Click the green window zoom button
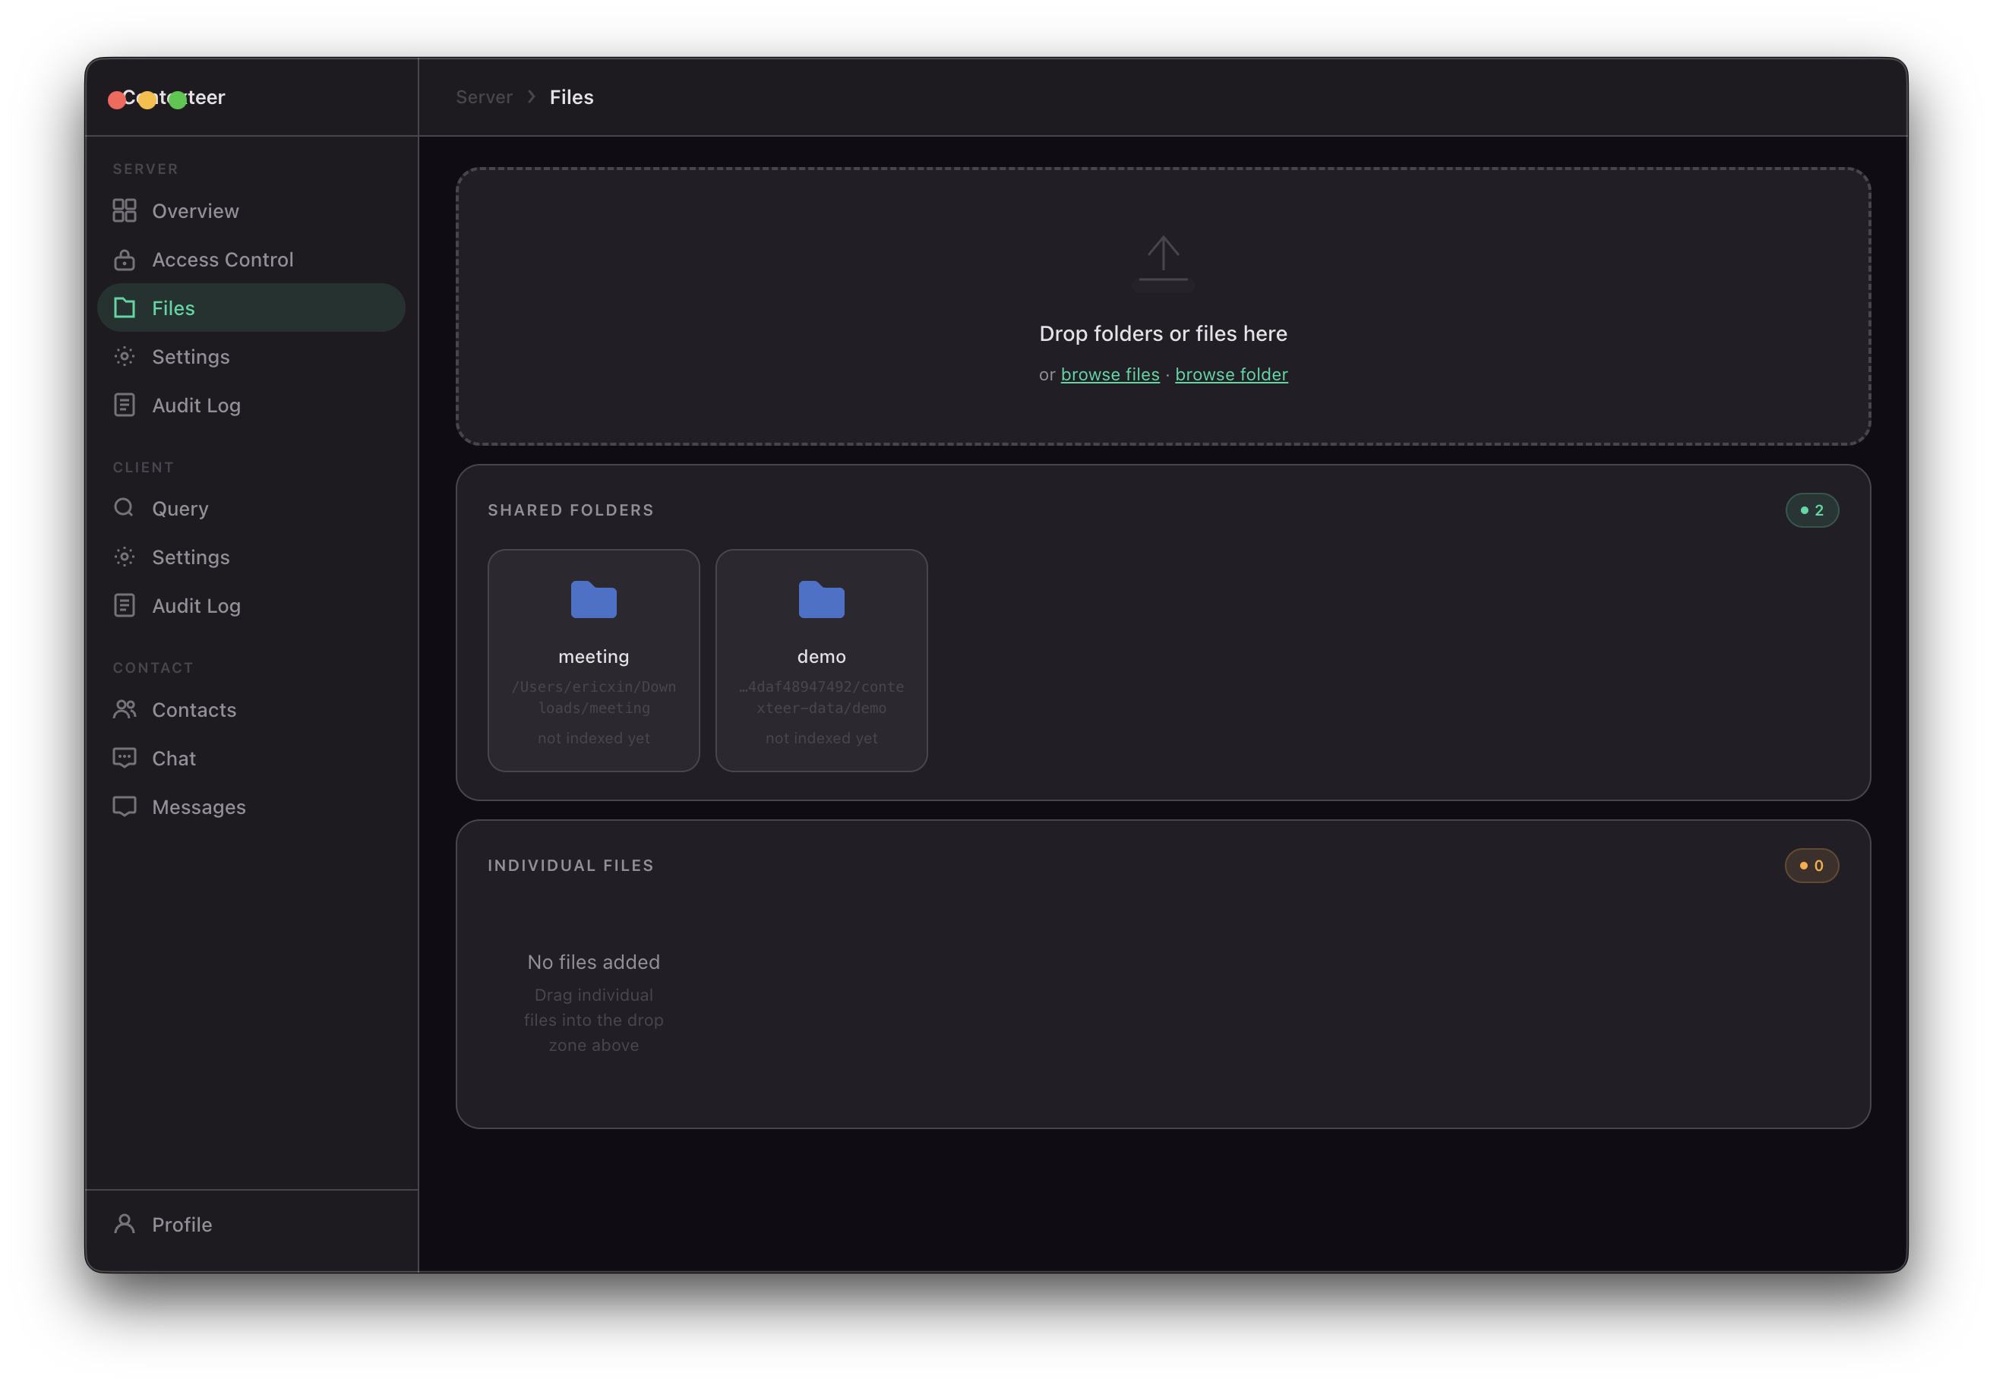Viewport: 1993px width, 1385px height. [177, 99]
